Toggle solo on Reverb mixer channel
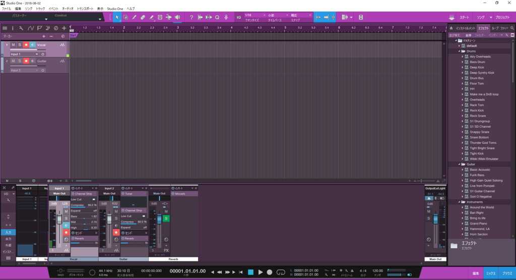 coord(166,218)
